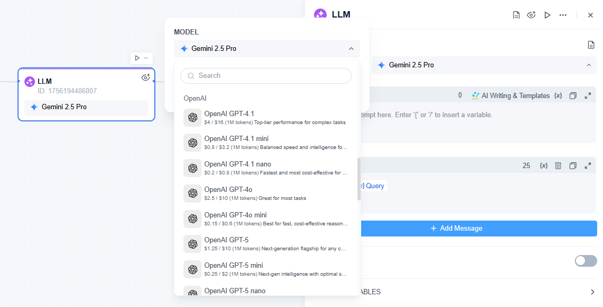Copy the user message with copy icon

point(573,166)
